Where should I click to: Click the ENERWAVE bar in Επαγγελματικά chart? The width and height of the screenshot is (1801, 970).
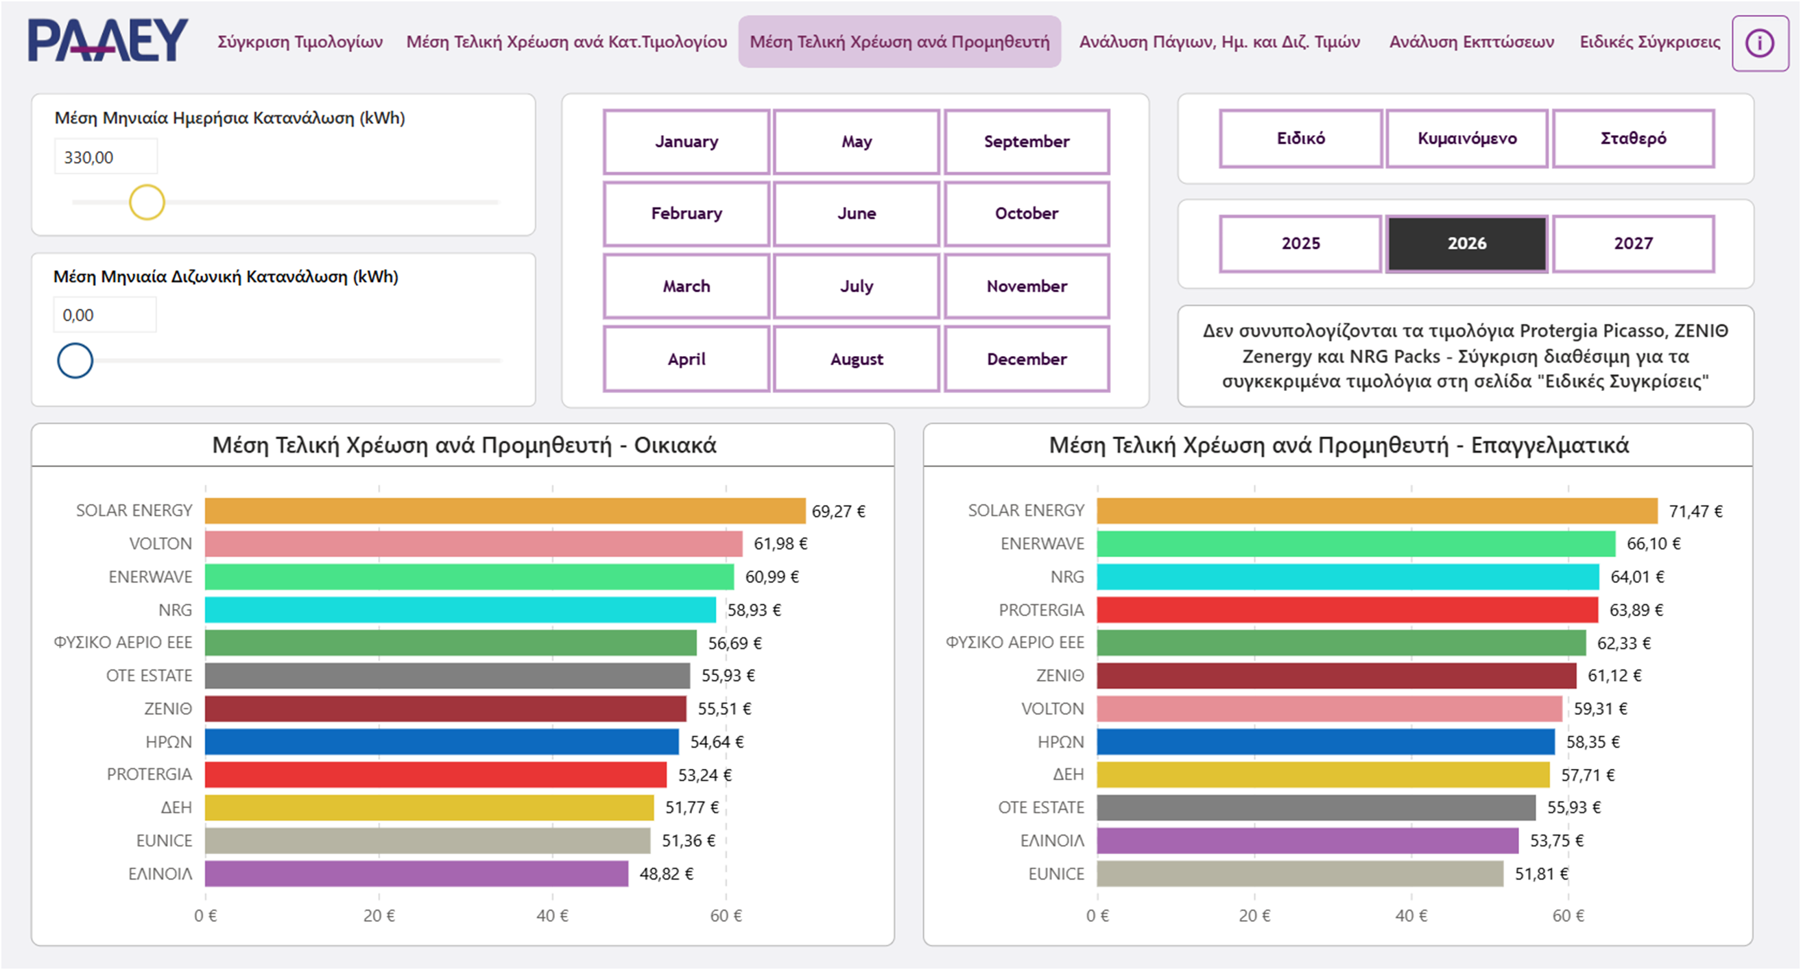pos(1357,543)
